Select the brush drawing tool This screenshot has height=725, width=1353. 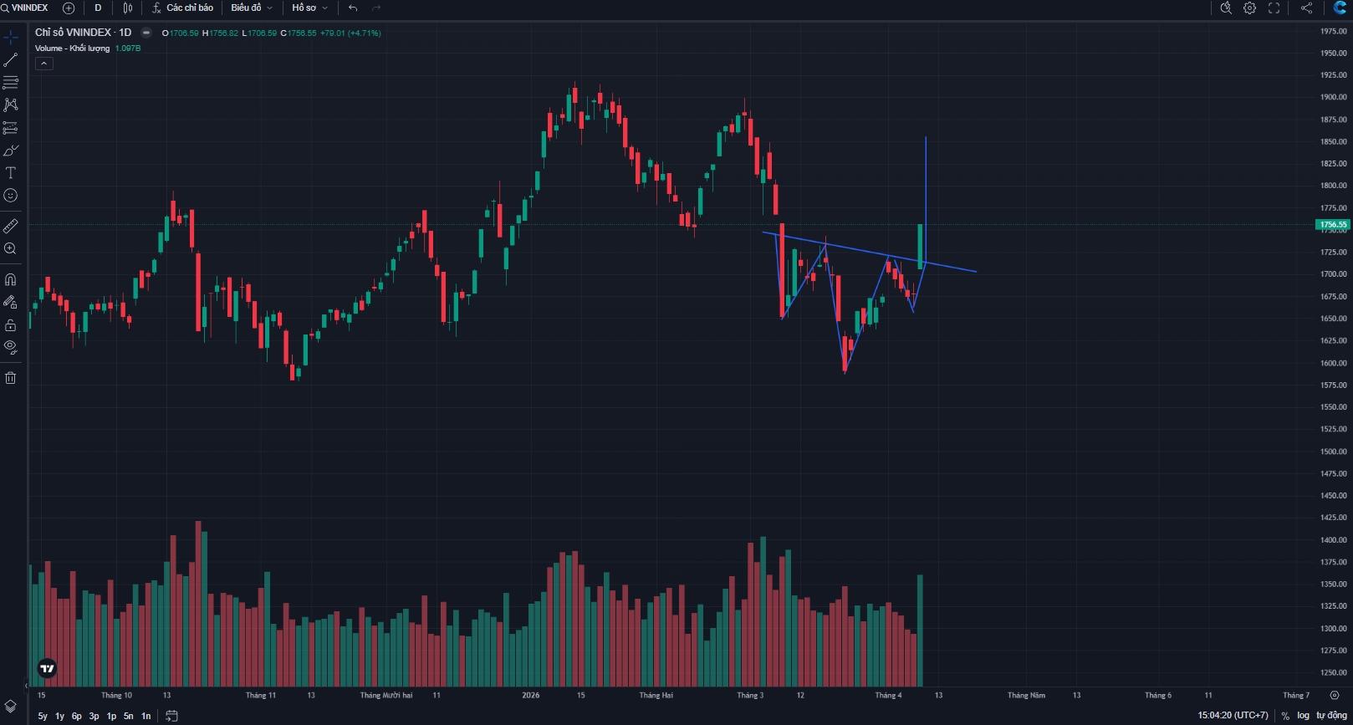pyautogui.click(x=11, y=151)
